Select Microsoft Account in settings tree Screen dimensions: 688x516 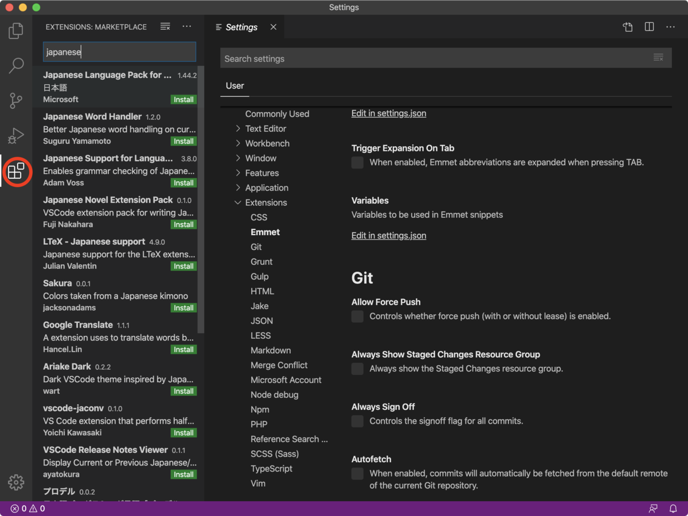tap(286, 380)
